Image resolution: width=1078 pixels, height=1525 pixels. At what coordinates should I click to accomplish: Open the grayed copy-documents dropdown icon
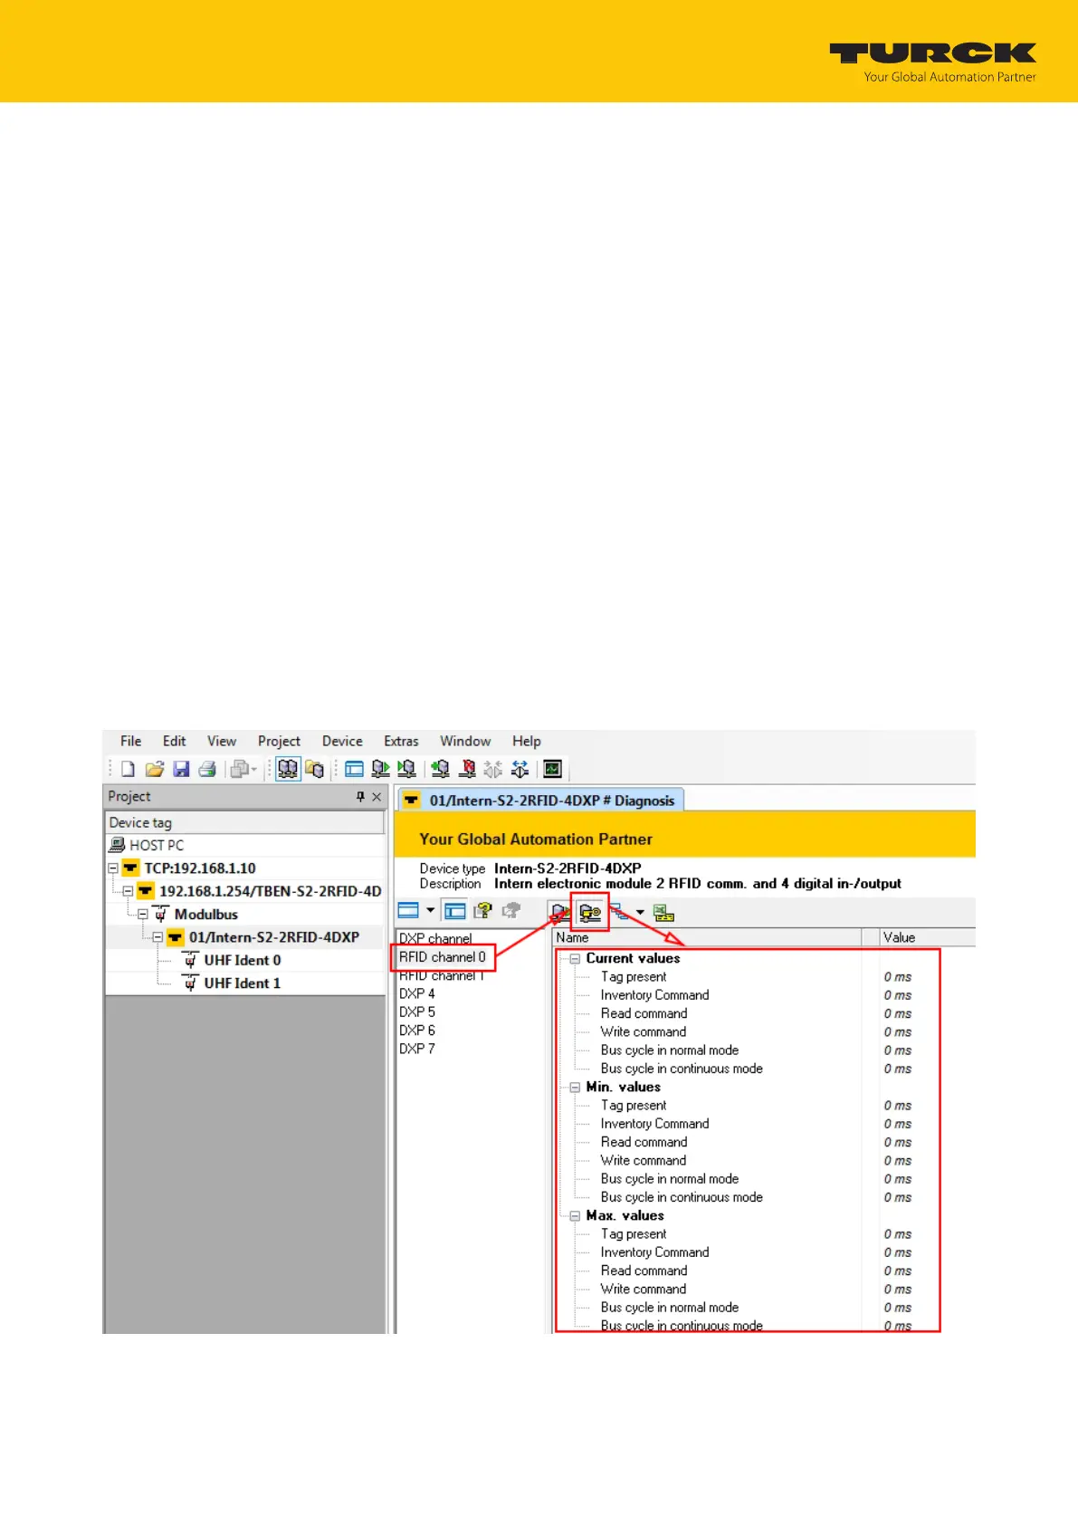point(243,769)
